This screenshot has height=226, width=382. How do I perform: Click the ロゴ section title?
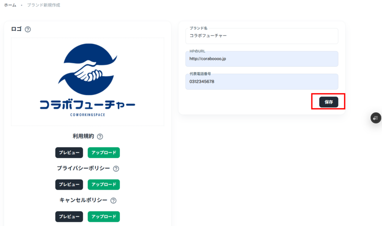(16, 29)
